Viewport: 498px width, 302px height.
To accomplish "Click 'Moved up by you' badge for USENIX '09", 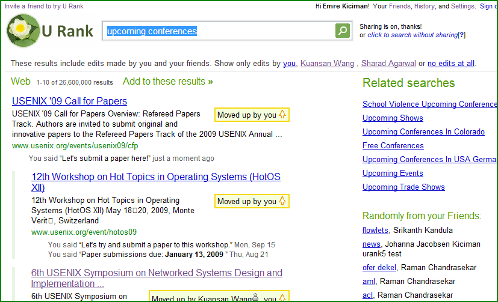I will [252, 115].
